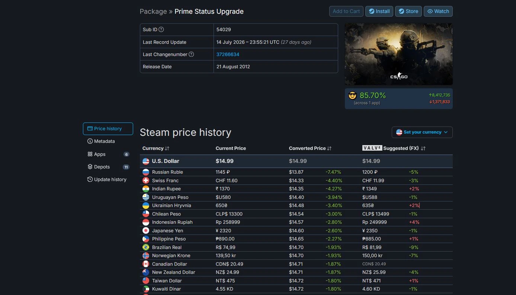
Task: Click the New Zealand Dollar price NZ$ 24.99
Action: (227, 272)
